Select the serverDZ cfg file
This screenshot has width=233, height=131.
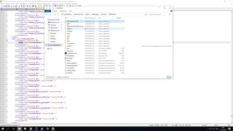(x=95, y=58)
